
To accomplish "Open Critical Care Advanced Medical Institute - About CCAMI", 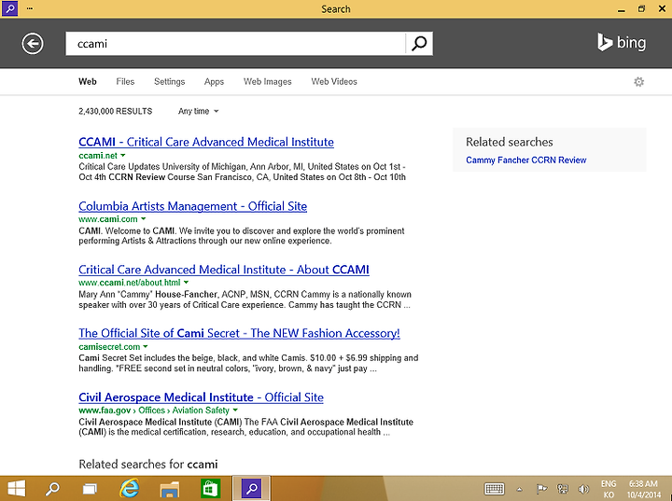I will (224, 270).
